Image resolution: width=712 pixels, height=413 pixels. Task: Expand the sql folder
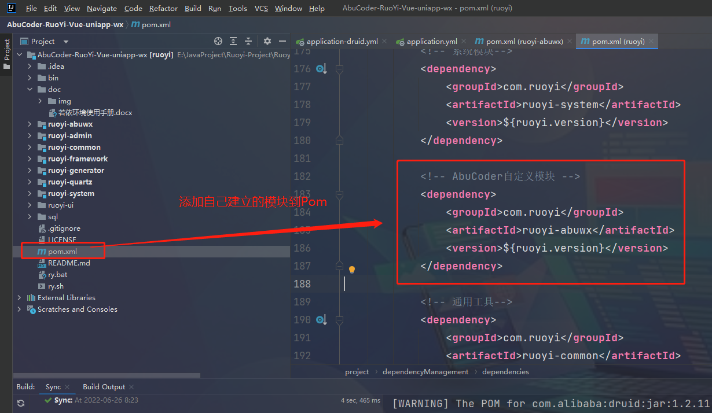pyautogui.click(x=30, y=217)
